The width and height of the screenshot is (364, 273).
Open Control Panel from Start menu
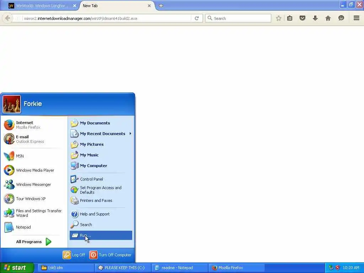(101, 179)
